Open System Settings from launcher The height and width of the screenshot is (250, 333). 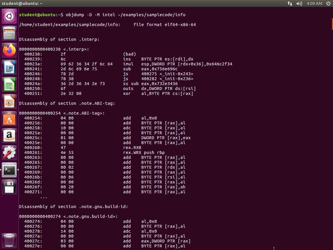point(9,153)
